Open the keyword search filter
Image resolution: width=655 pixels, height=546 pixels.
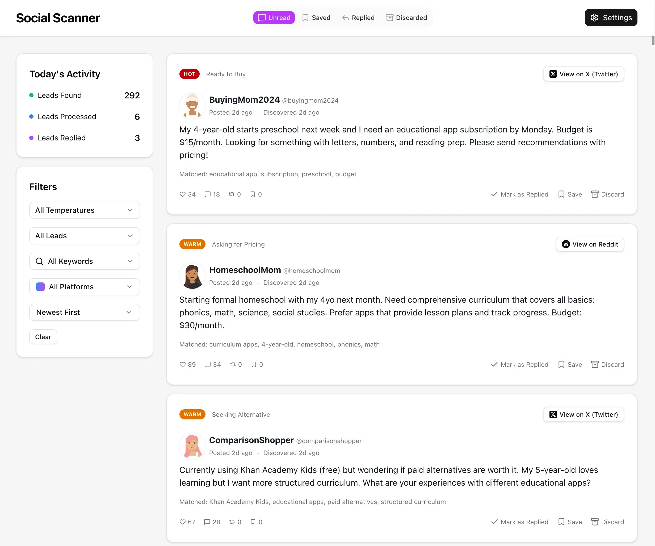click(x=84, y=261)
